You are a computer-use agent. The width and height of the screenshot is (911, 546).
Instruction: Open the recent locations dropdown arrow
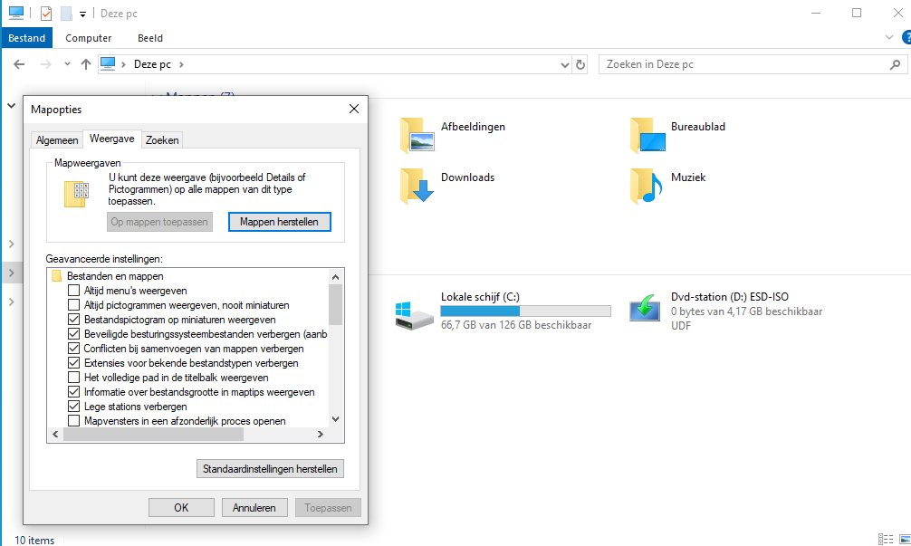tap(67, 65)
